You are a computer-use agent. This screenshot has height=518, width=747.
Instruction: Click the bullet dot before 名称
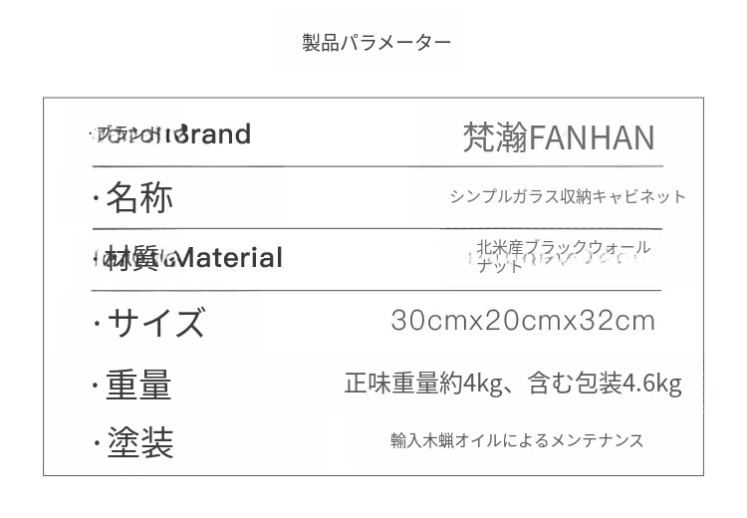tap(96, 198)
